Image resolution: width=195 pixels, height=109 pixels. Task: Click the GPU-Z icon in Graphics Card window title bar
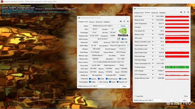(79, 18)
